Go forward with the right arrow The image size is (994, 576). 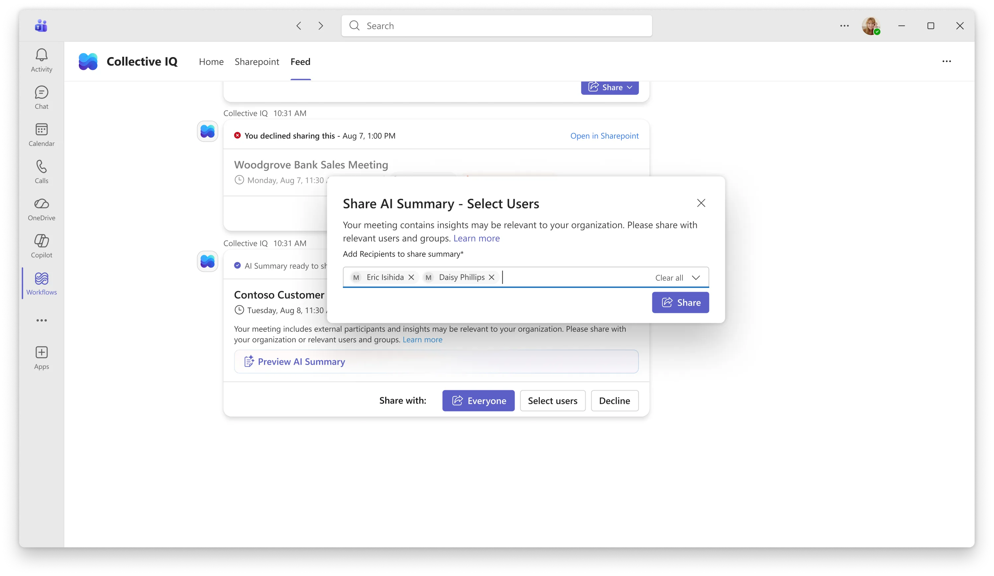tap(321, 26)
